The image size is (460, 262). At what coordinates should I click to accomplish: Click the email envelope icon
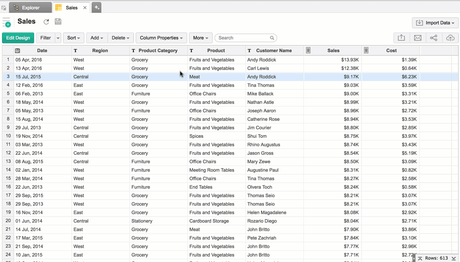point(417,38)
